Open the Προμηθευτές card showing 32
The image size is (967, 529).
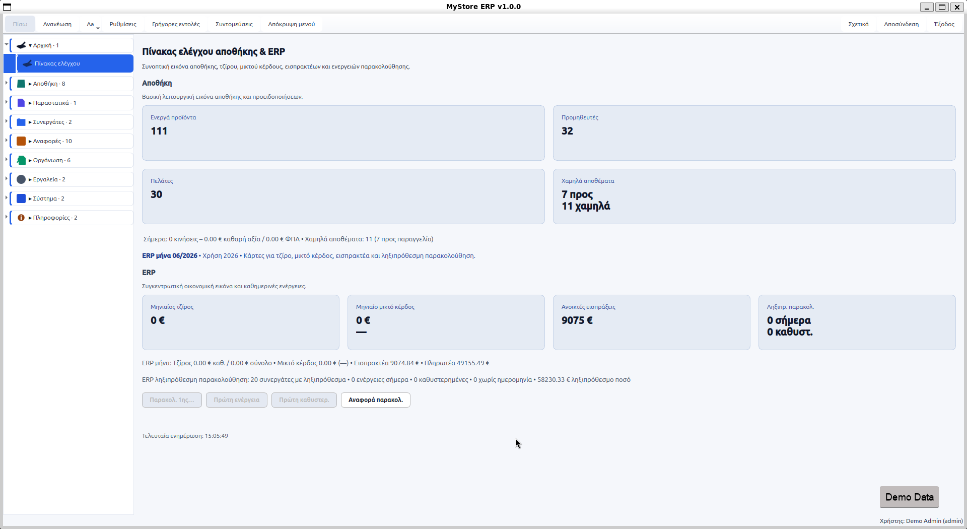coord(754,133)
